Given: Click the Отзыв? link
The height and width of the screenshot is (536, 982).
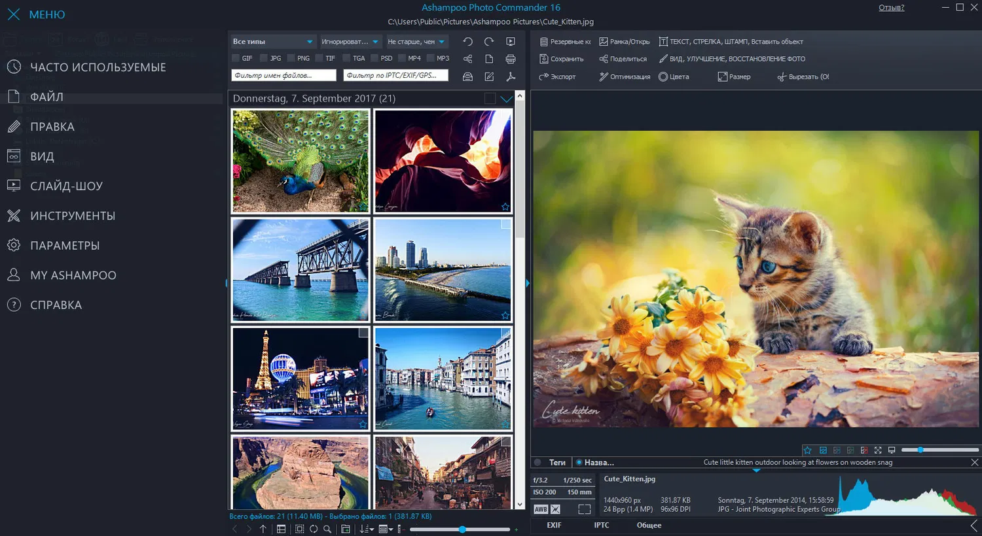Looking at the screenshot, I should [891, 8].
